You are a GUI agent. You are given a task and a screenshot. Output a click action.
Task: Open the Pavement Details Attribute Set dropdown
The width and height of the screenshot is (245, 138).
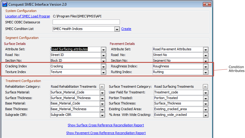tap(206, 49)
